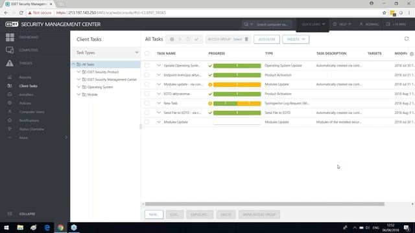The image size is (415, 233).
Task: Expand Mobile tree node
Action: 78,94
